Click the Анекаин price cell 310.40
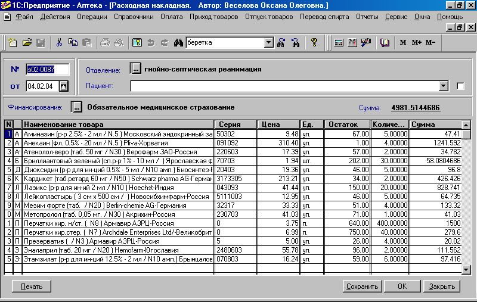Viewport: 477px width, 302px height. [x=279, y=143]
